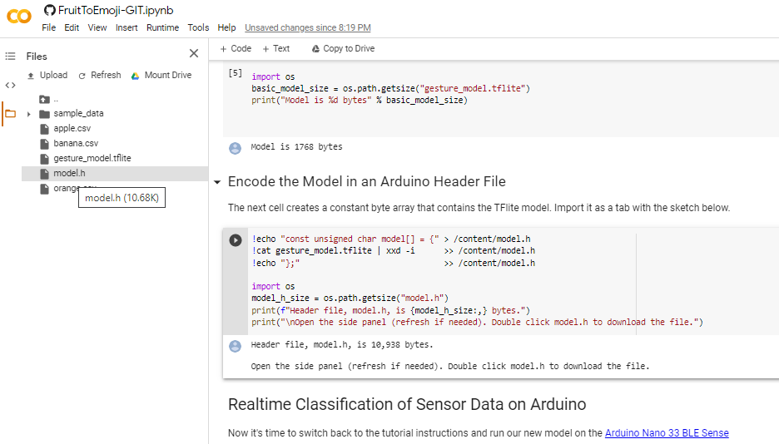Click output avatar icon for model size

pyautogui.click(x=235, y=148)
